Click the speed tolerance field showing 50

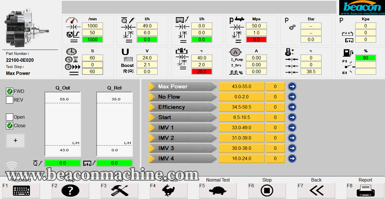pos(92,33)
